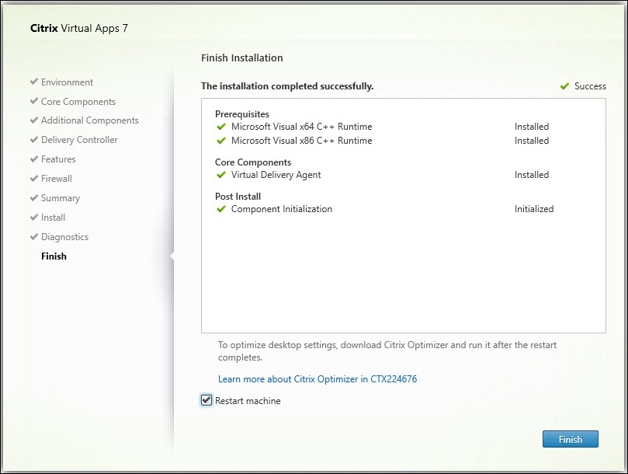Select the Additional Components wizard step
628x474 pixels.
pos(90,120)
